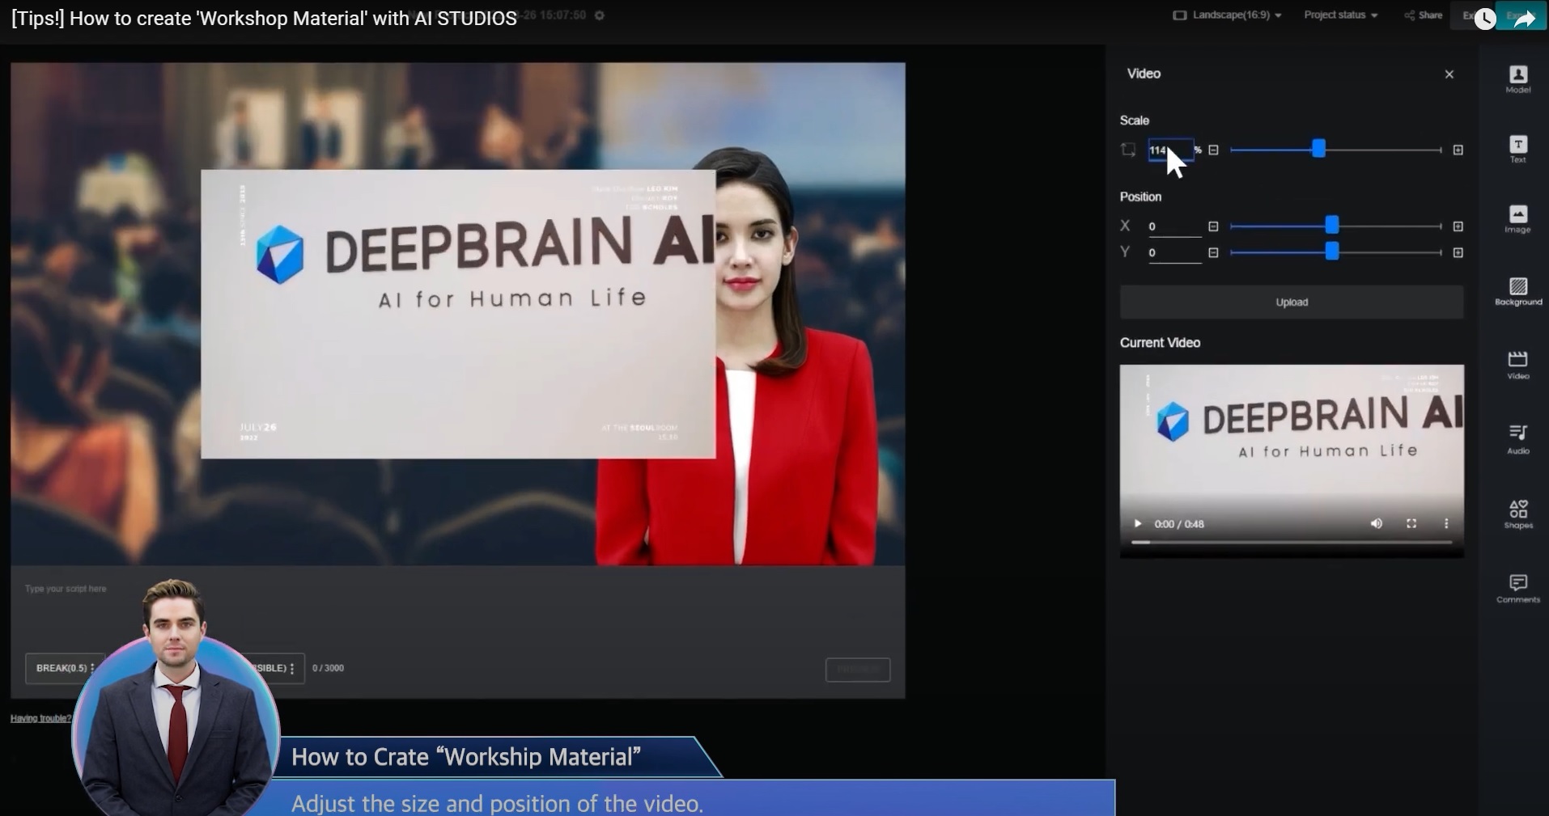Open the Comments panel
The width and height of the screenshot is (1549, 816).
click(1518, 588)
